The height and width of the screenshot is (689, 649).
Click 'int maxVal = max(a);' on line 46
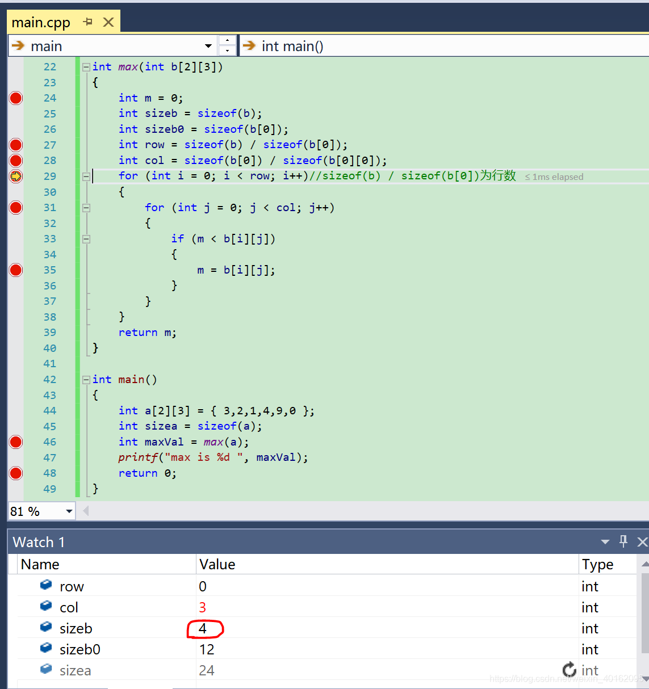[x=183, y=442]
